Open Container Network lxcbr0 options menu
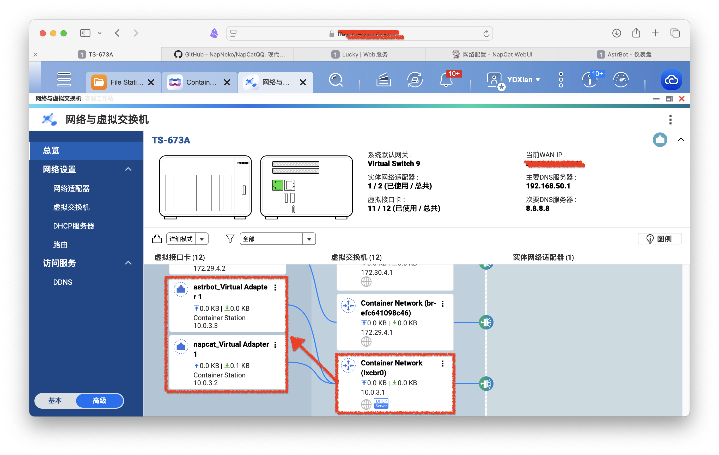Viewport: 719px width, 455px height. (x=442, y=363)
